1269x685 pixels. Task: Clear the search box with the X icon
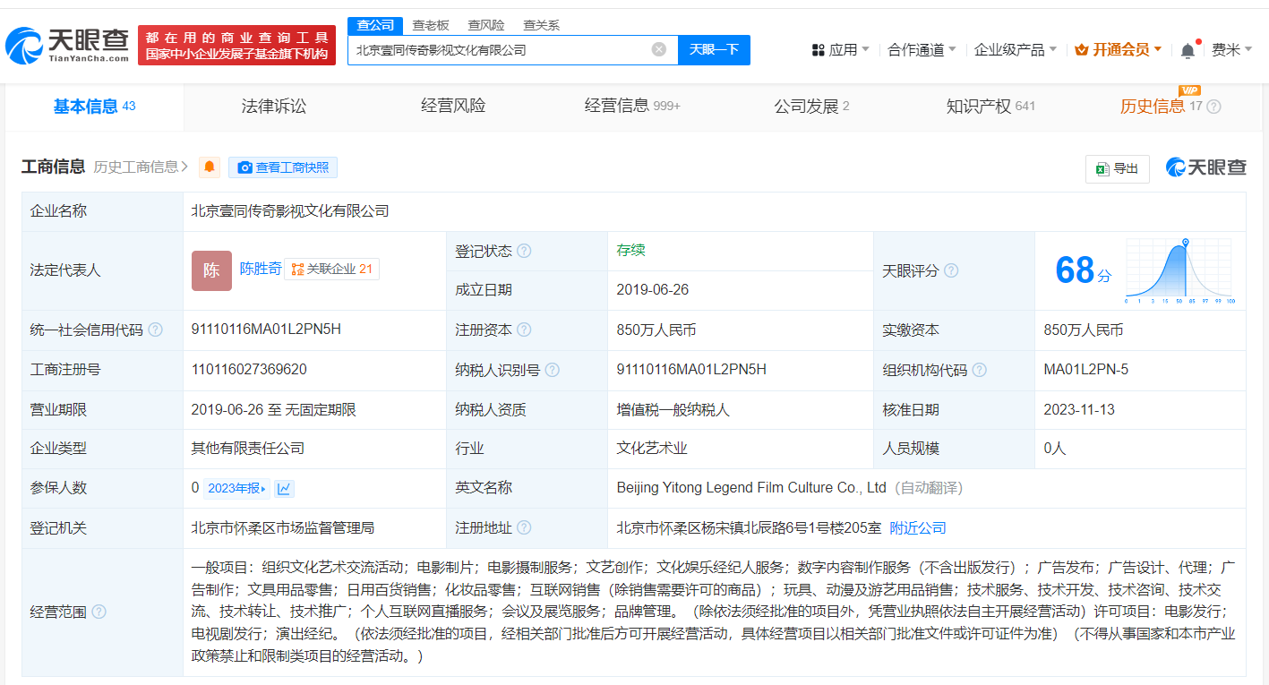[x=660, y=49]
